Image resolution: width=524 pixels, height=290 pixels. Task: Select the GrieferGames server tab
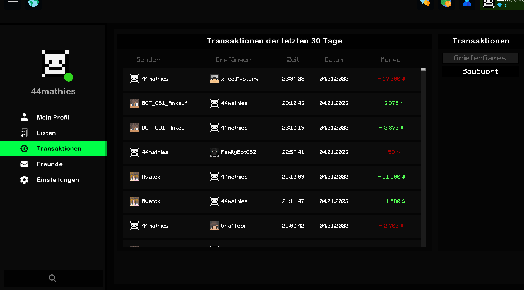480,58
